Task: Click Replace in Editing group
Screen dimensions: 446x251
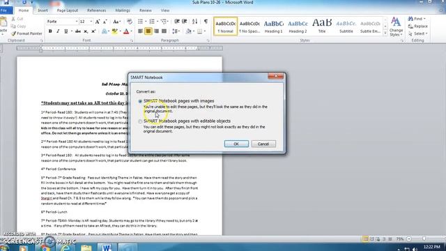Action: [418, 26]
